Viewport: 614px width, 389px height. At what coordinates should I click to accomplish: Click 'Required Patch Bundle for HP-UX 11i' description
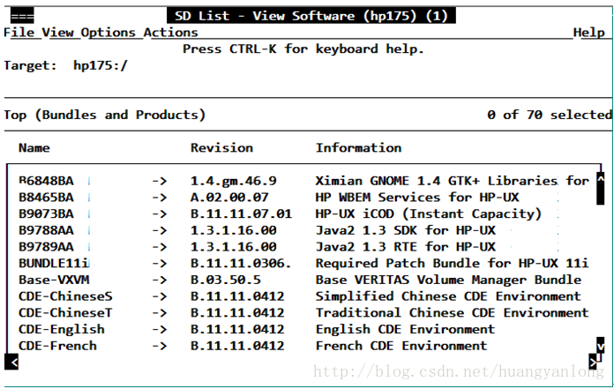453,264
